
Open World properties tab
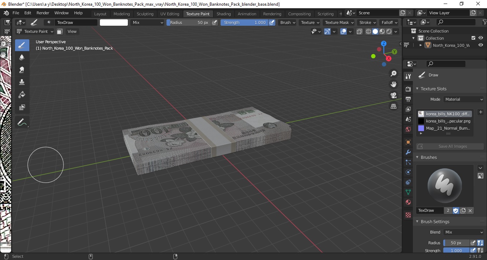408,129
